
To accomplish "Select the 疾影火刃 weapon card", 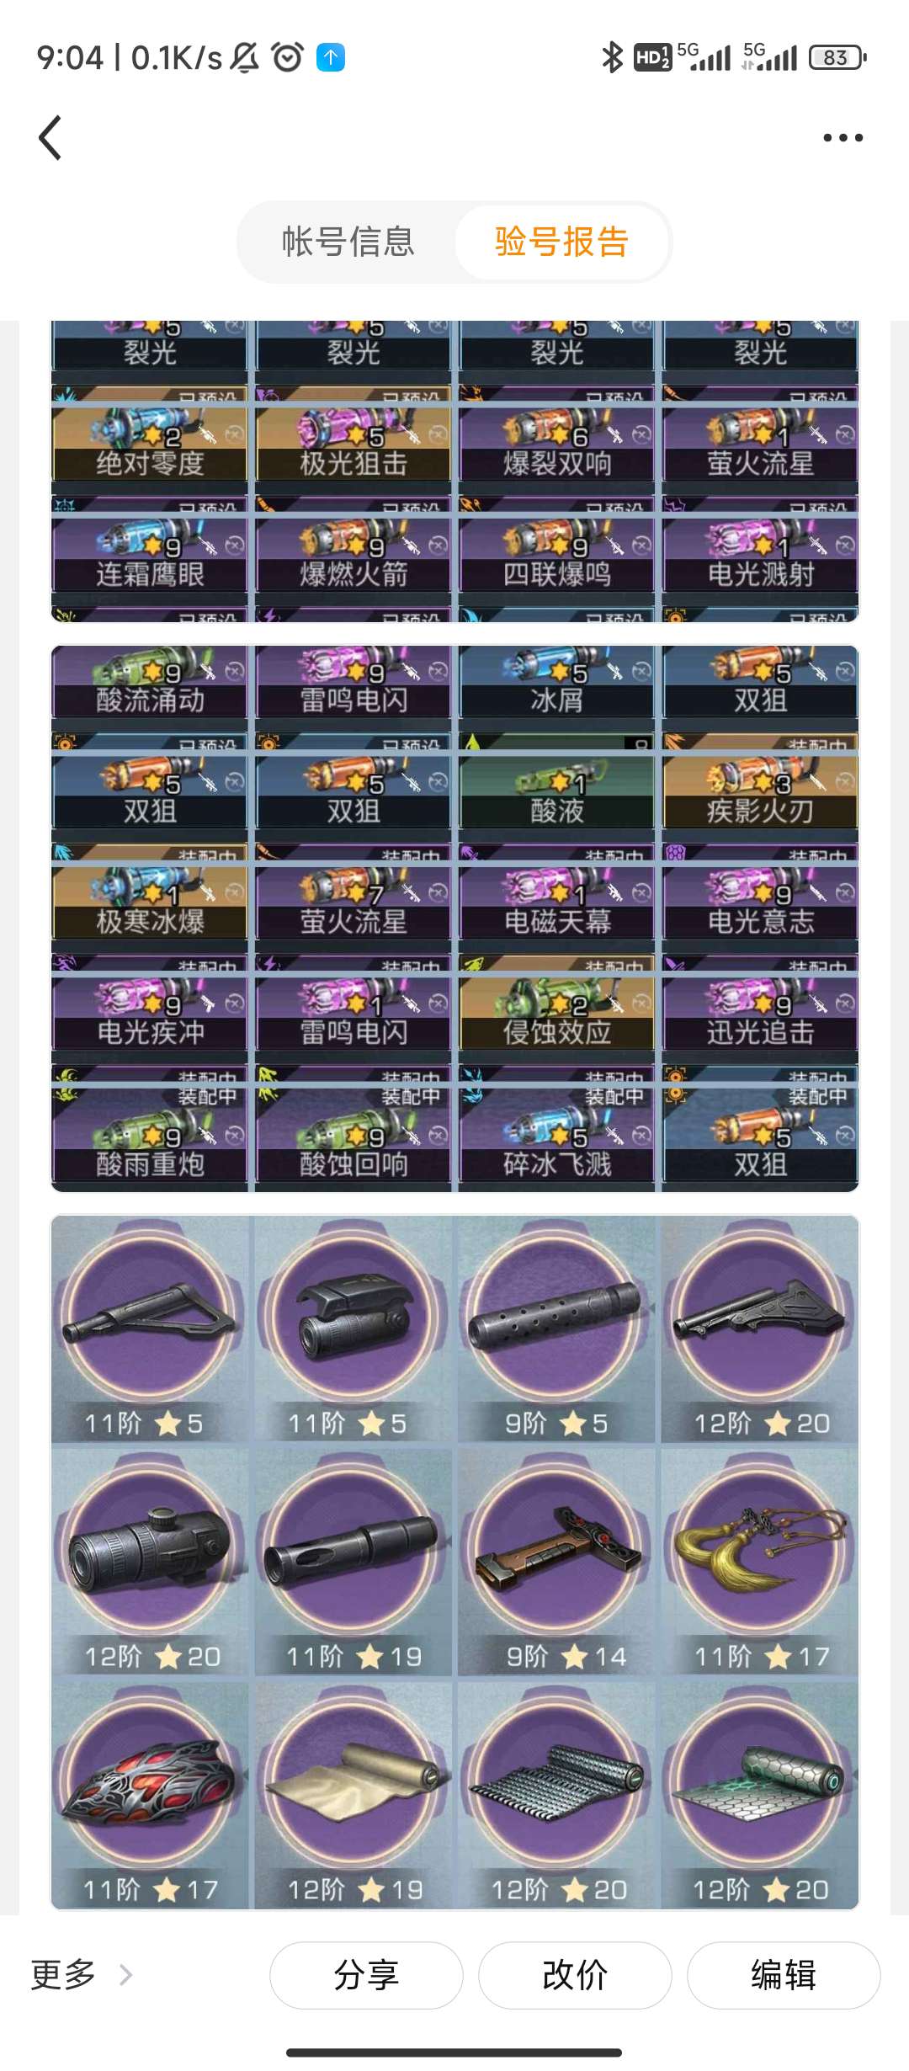I will 760,791.
